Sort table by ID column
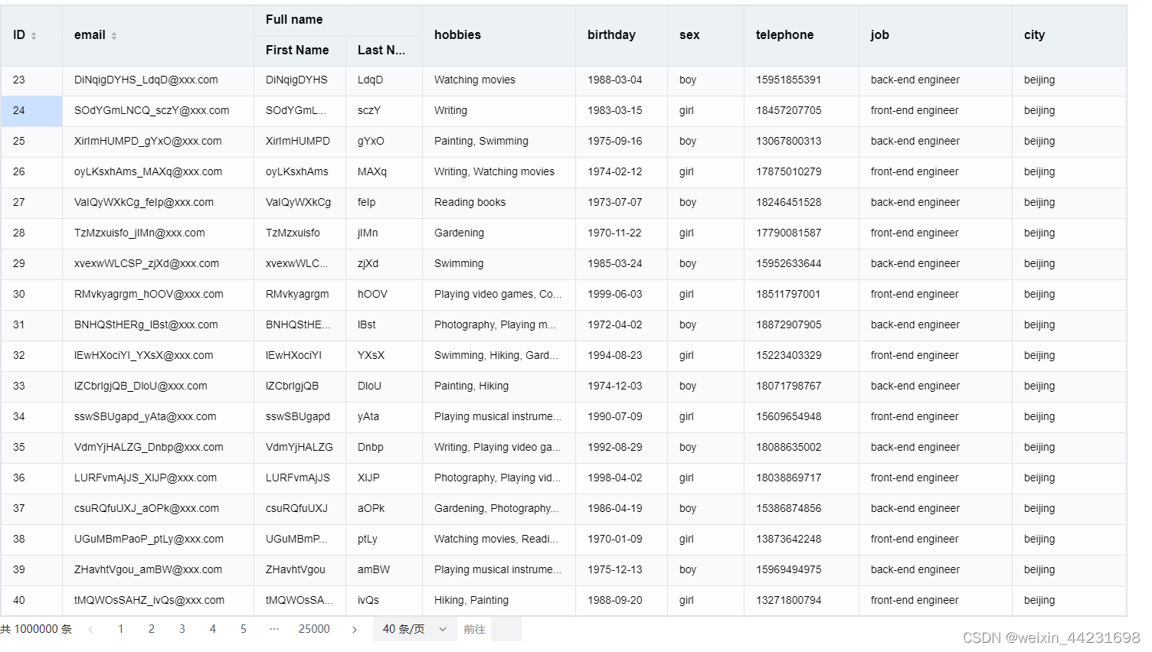This screenshot has width=1152, height=652. tap(33, 36)
